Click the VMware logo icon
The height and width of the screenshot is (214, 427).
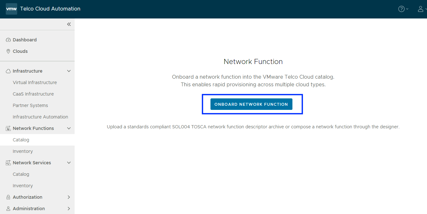(11, 9)
